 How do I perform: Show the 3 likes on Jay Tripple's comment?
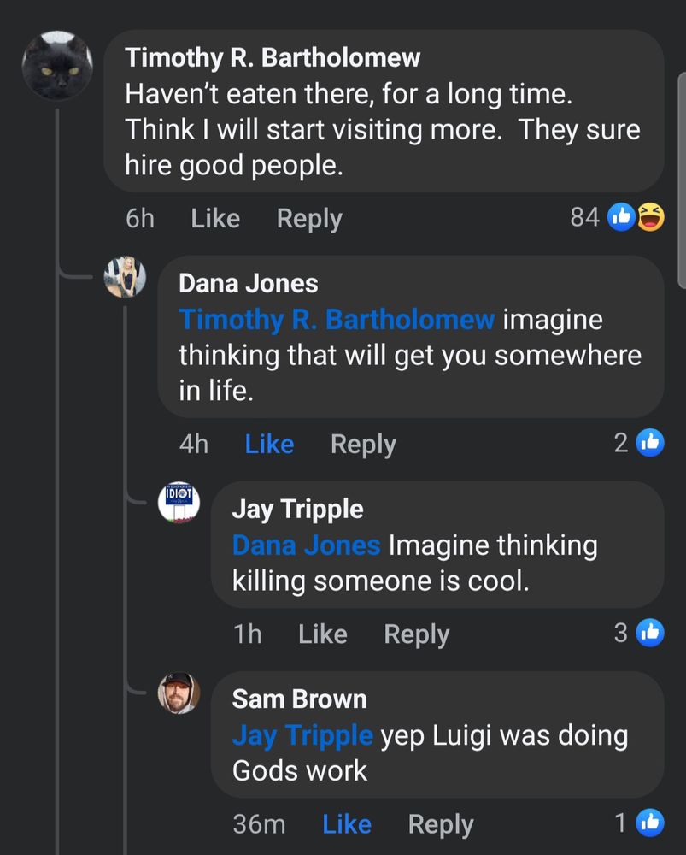coord(639,633)
